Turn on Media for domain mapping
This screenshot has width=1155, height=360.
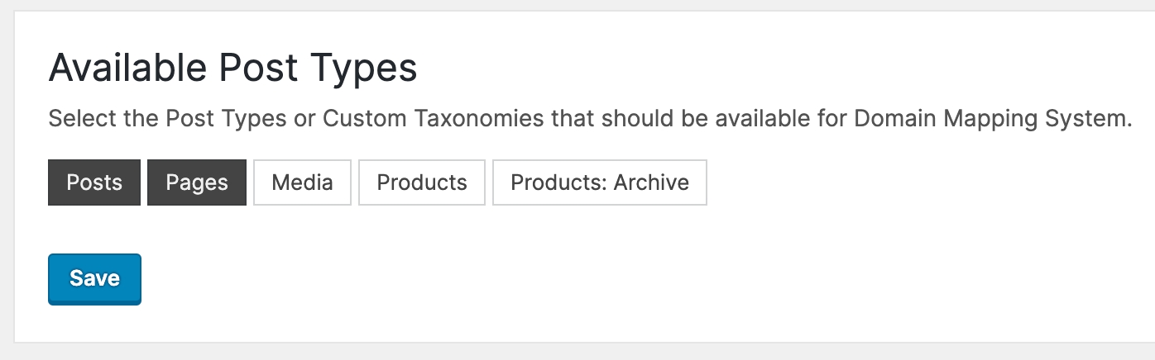pos(302,182)
